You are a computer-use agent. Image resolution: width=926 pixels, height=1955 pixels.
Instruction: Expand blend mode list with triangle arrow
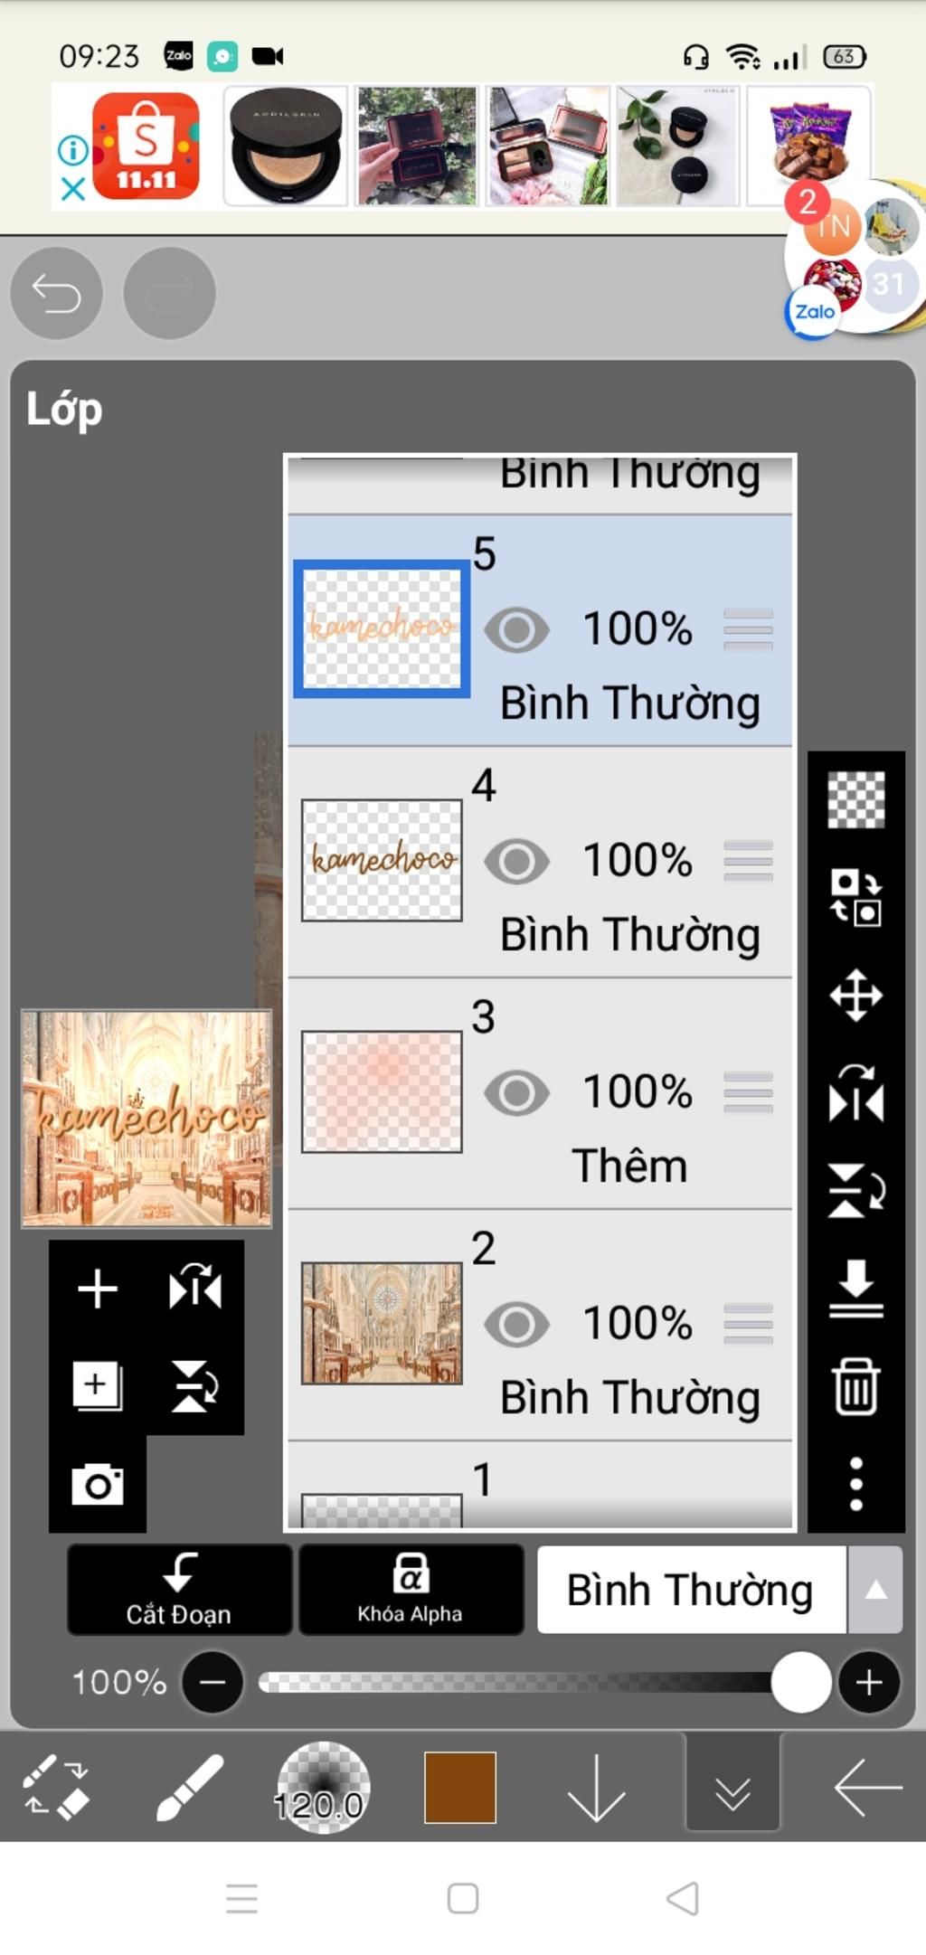[874, 1591]
